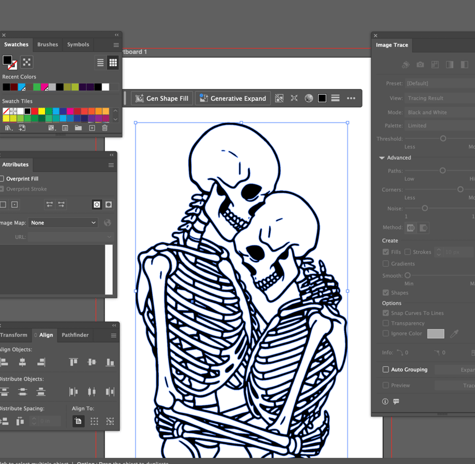
Task: Adjust the Threshold slider handle
Action: pos(443,139)
